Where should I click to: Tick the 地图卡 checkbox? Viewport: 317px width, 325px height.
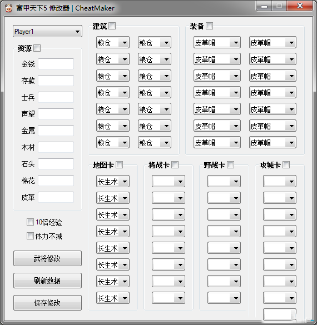tap(119, 165)
